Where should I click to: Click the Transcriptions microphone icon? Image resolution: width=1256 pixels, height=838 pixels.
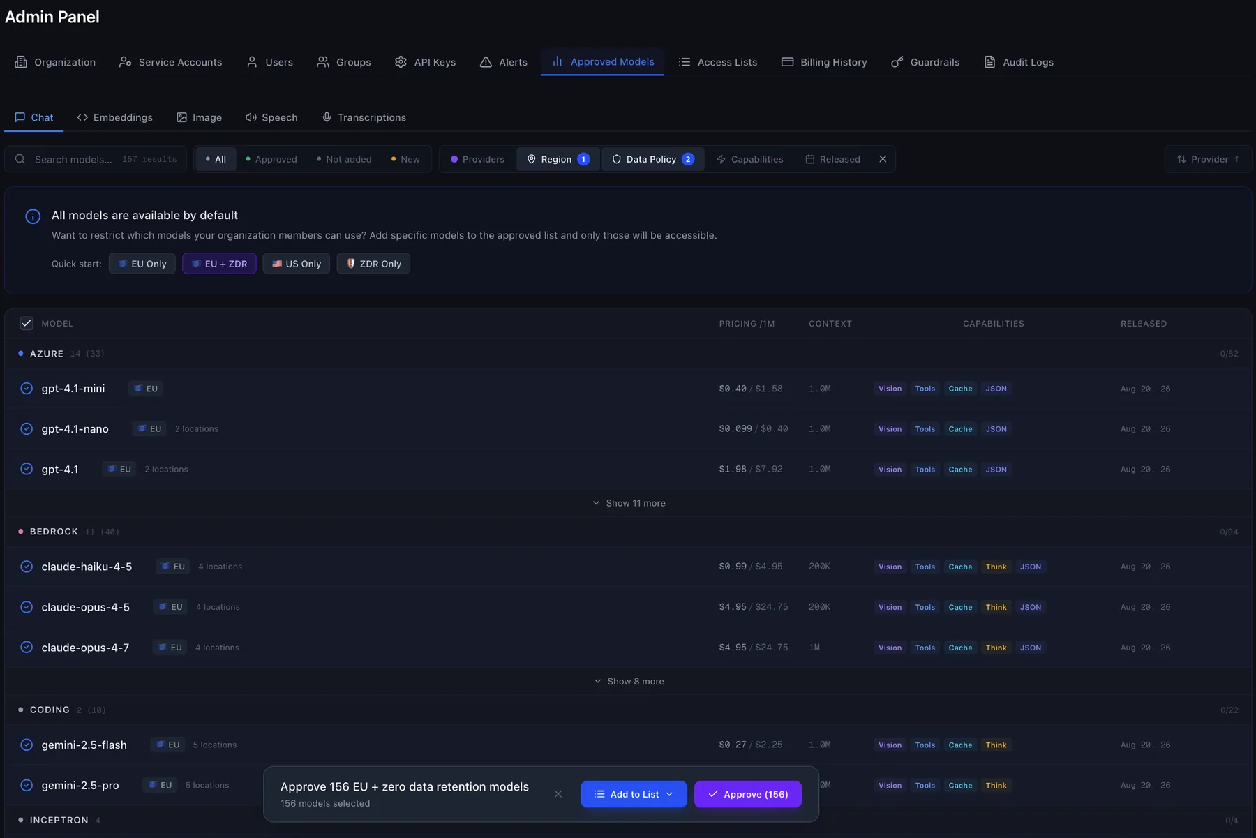[327, 117]
